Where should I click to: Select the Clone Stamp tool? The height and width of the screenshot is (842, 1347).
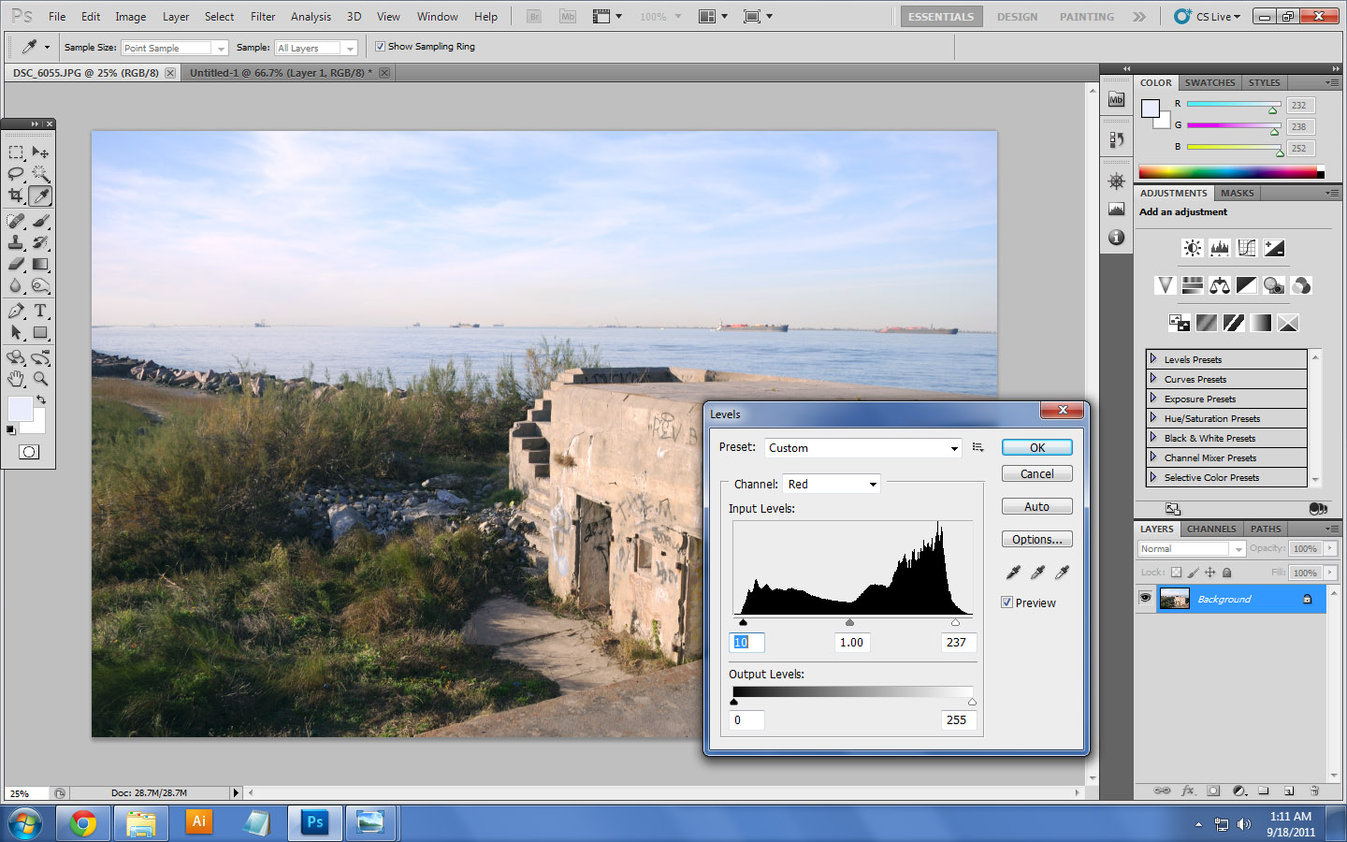point(16,242)
